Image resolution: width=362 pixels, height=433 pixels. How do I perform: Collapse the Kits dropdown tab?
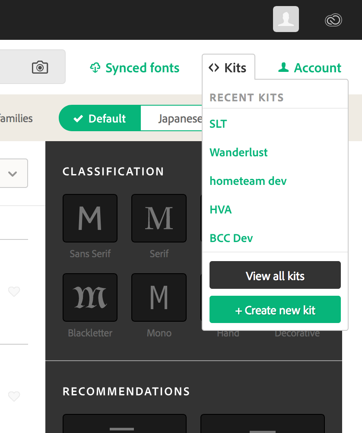[229, 68]
